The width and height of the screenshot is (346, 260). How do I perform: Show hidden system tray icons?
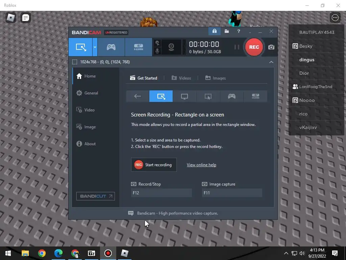[286, 253]
